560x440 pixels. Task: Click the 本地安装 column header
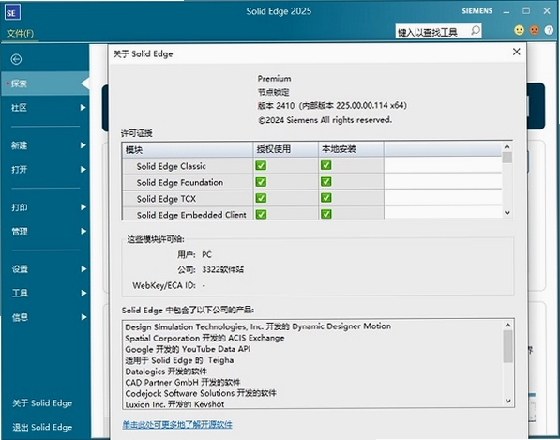[351, 149]
